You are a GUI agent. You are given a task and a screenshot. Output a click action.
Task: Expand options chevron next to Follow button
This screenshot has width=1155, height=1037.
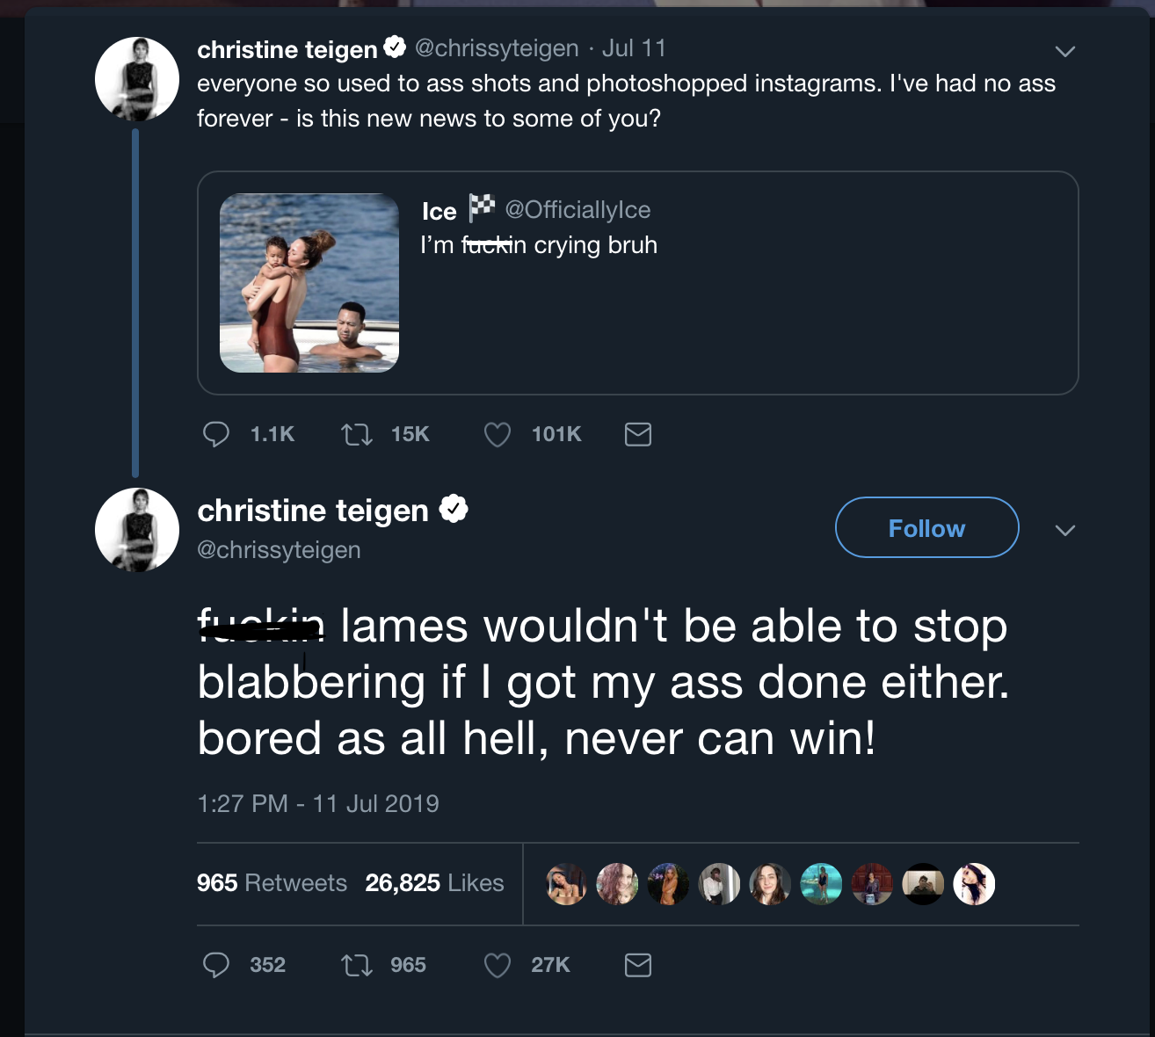(1064, 530)
